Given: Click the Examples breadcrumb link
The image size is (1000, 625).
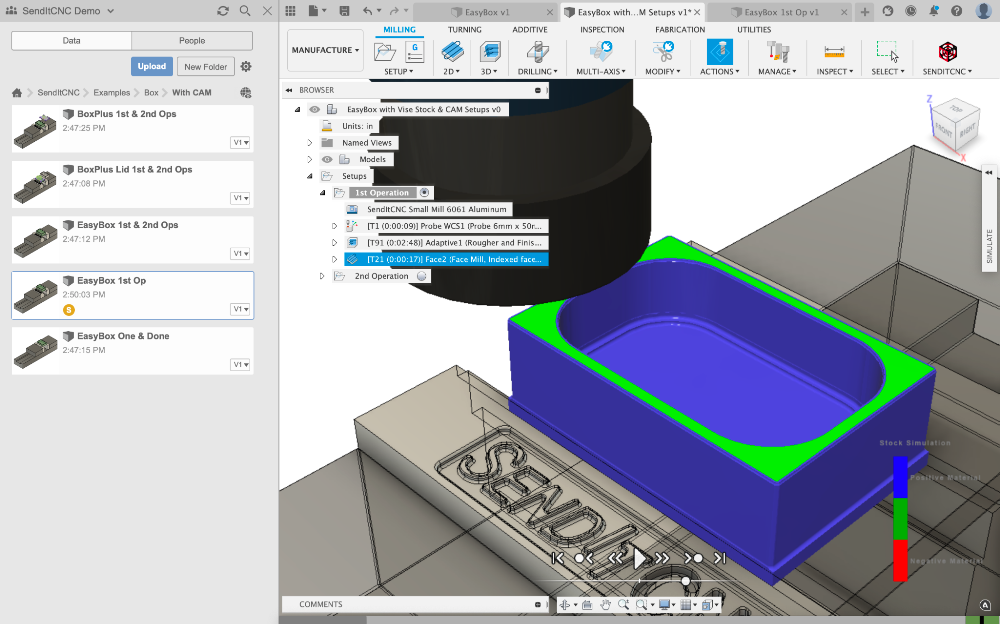Looking at the screenshot, I should point(112,93).
